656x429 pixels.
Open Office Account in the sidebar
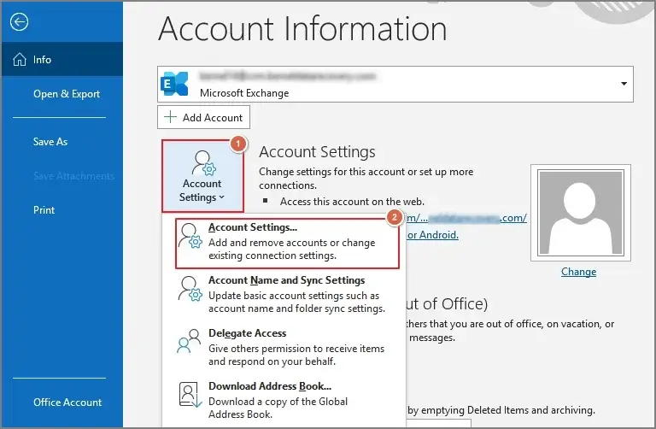coord(67,402)
